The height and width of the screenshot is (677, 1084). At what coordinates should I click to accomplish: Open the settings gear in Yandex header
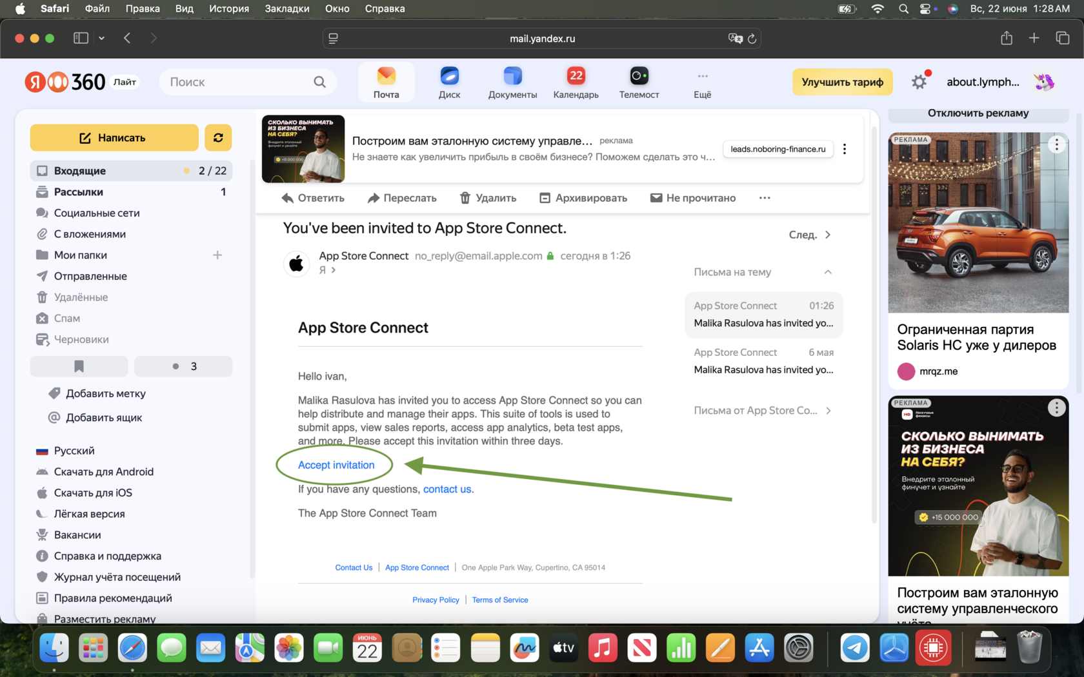pyautogui.click(x=919, y=82)
